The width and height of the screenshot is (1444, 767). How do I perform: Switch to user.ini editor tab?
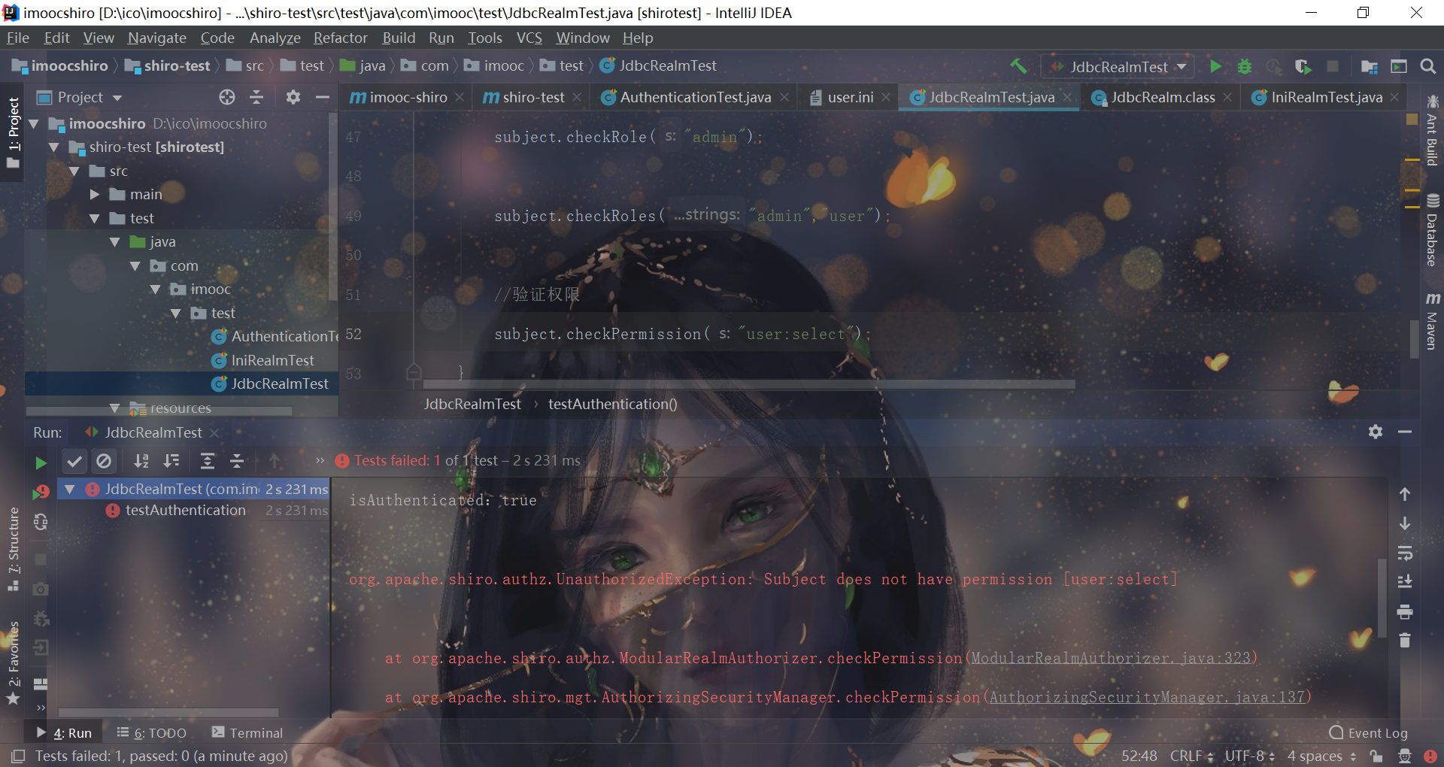[x=850, y=97]
